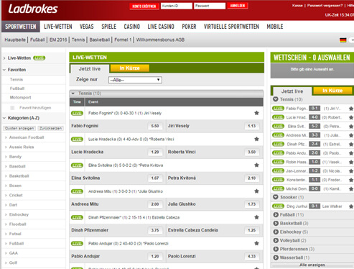This screenshot has width=354, height=269.
Task: Favorite the Pablo Andujar vs Paolo Lorenzi star
Action: pyautogui.click(x=256, y=243)
